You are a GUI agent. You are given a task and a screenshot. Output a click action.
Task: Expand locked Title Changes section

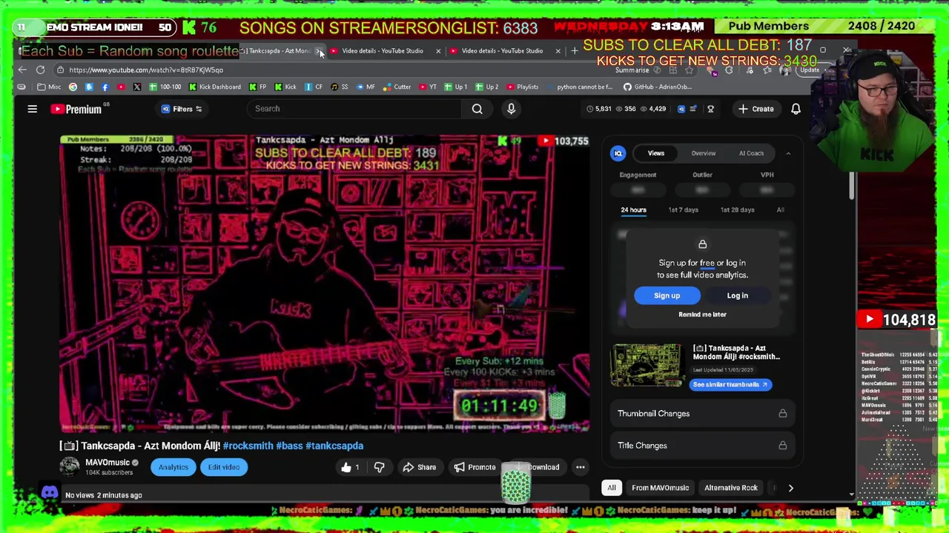click(702, 446)
